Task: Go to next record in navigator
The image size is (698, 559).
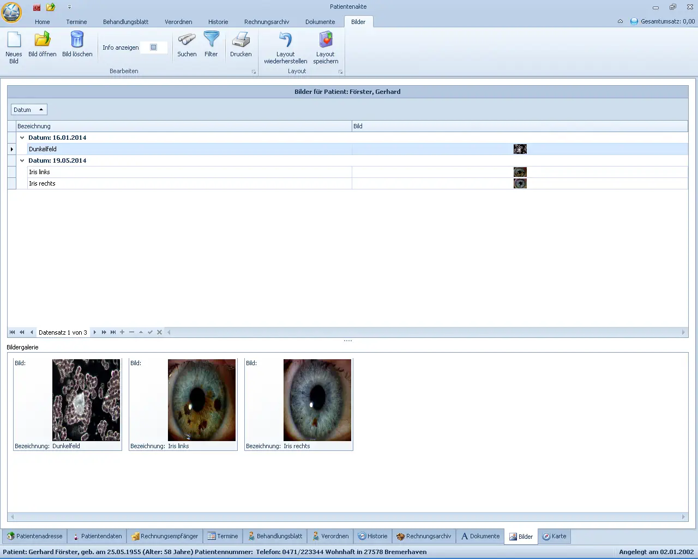Action: pyautogui.click(x=95, y=332)
